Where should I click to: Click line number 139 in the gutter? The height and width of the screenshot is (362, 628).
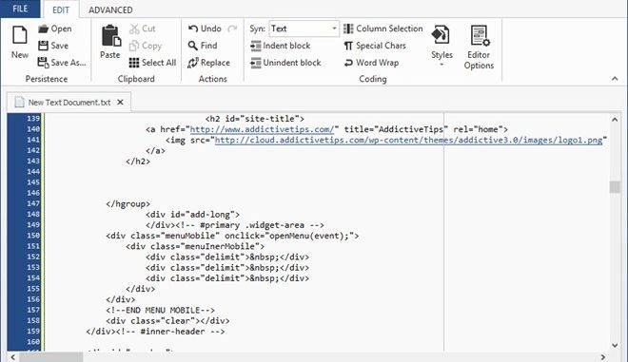(33, 119)
